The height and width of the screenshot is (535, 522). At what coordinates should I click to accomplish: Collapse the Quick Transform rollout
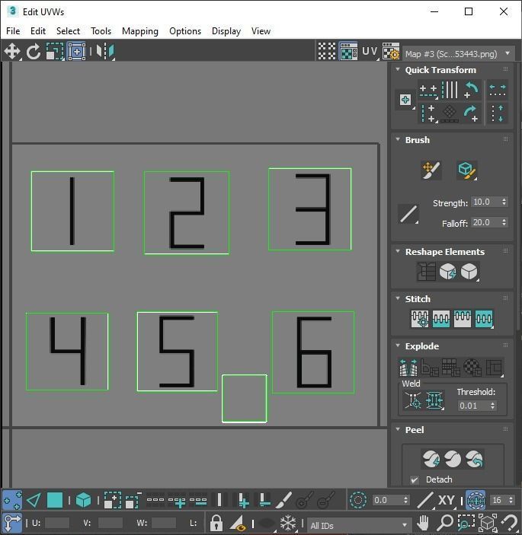pyautogui.click(x=398, y=69)
